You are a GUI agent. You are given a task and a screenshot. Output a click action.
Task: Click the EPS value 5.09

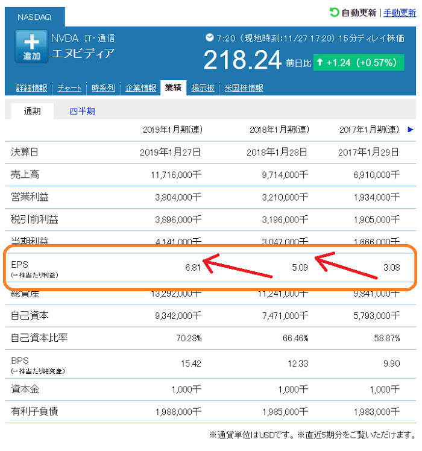click(x=300, y=268)
